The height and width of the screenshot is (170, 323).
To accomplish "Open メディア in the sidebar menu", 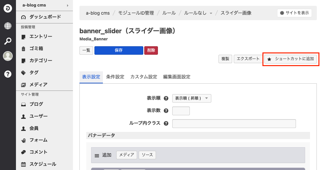I will (38, 85).
